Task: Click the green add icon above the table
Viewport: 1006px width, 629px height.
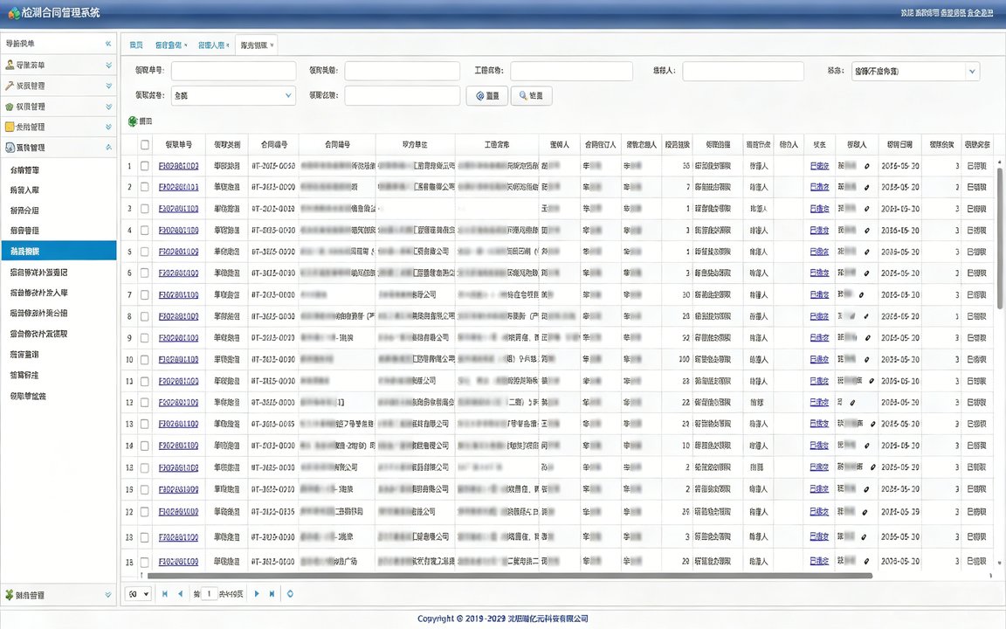Action: point(133,121)
